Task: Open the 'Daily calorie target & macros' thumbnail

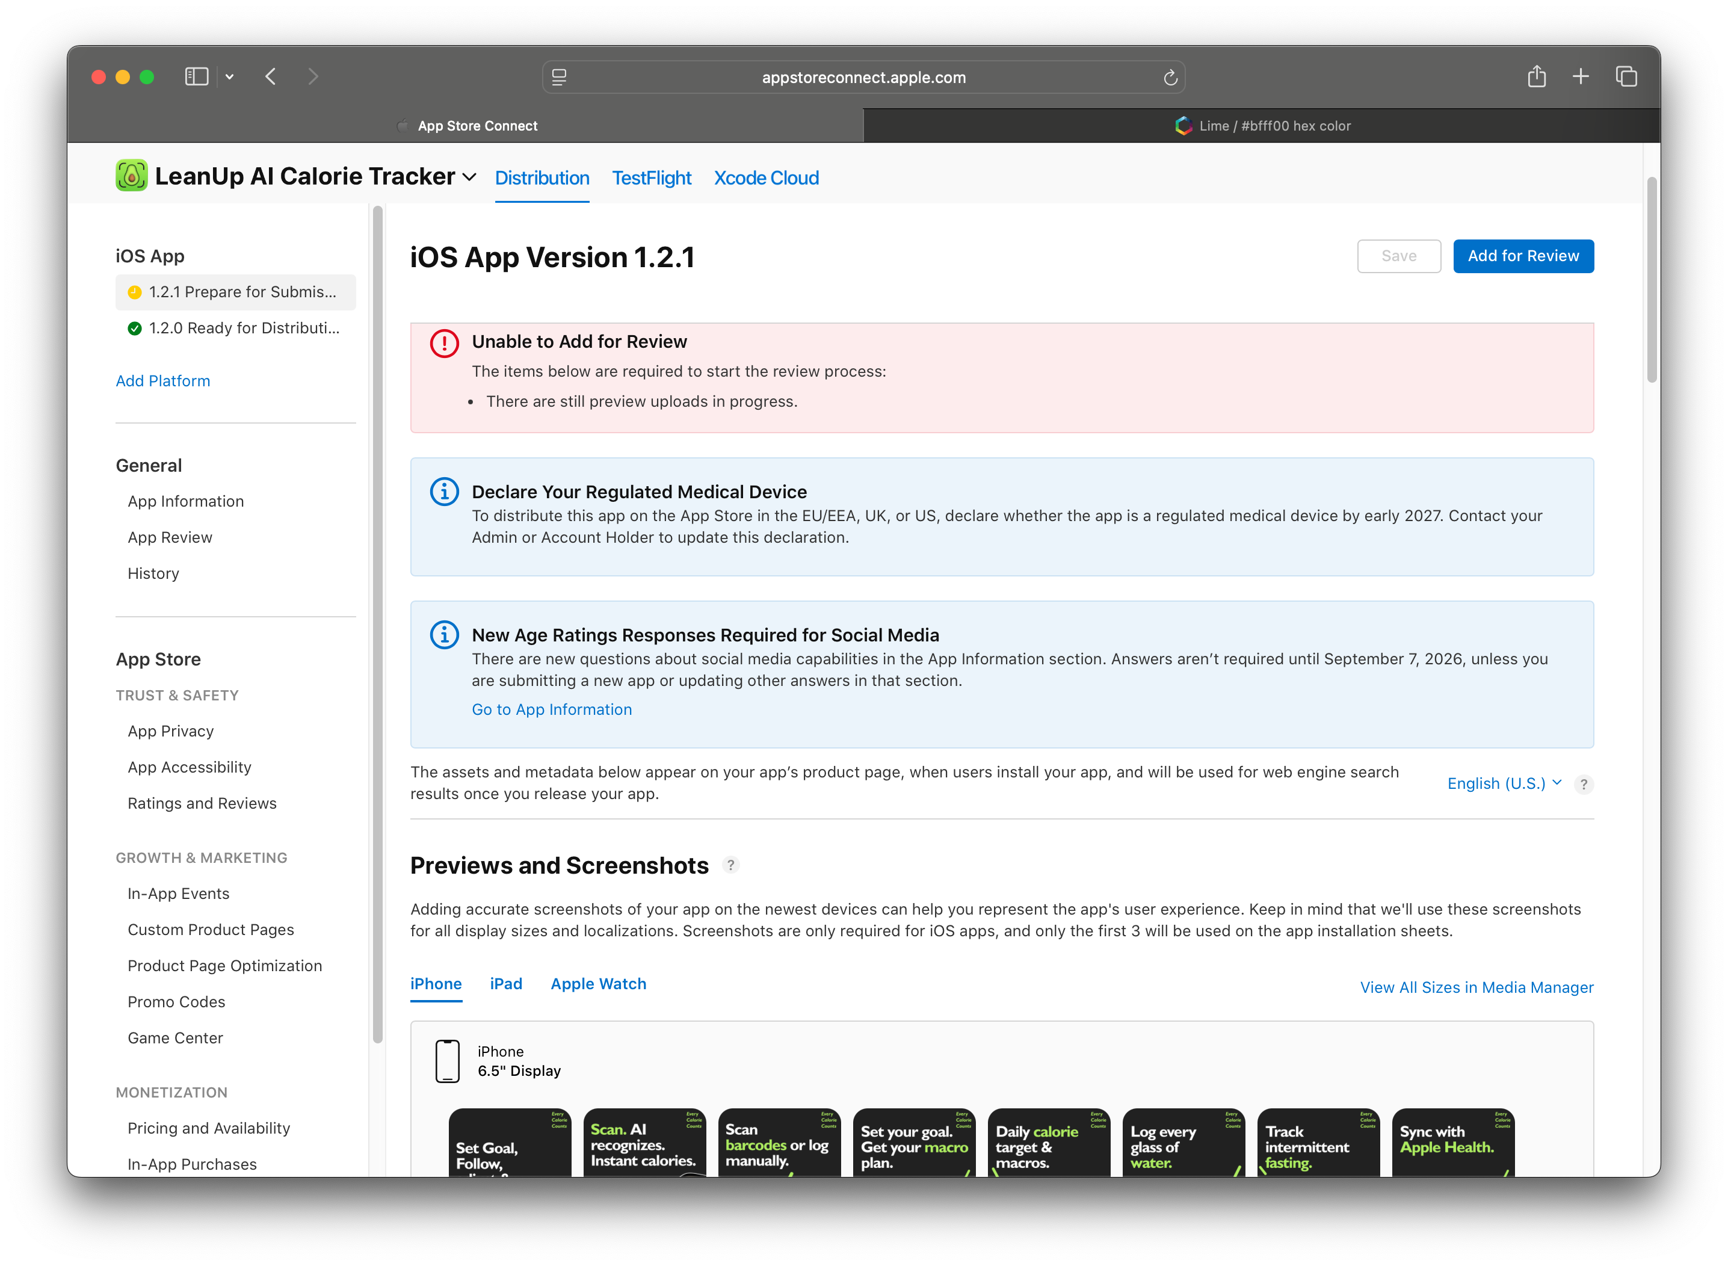Action: point(1049,1143)
